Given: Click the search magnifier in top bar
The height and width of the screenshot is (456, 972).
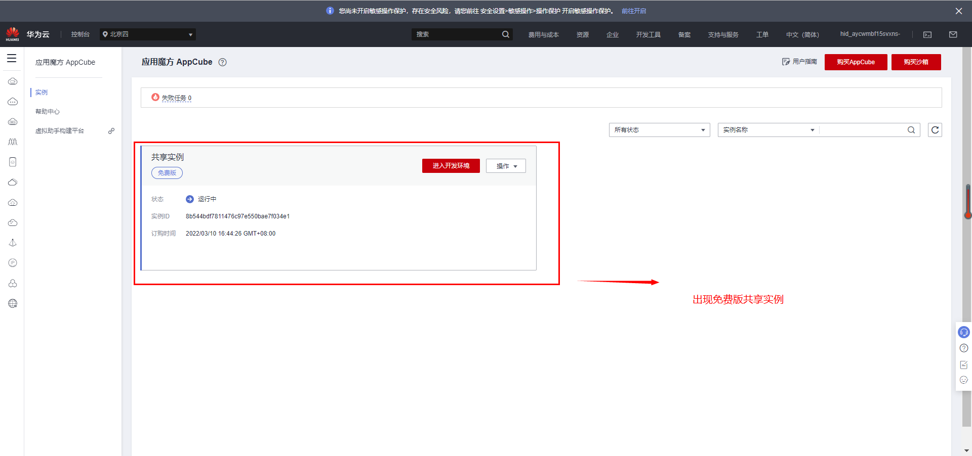Looking at the screenshot, I should [x=505, y=34].
